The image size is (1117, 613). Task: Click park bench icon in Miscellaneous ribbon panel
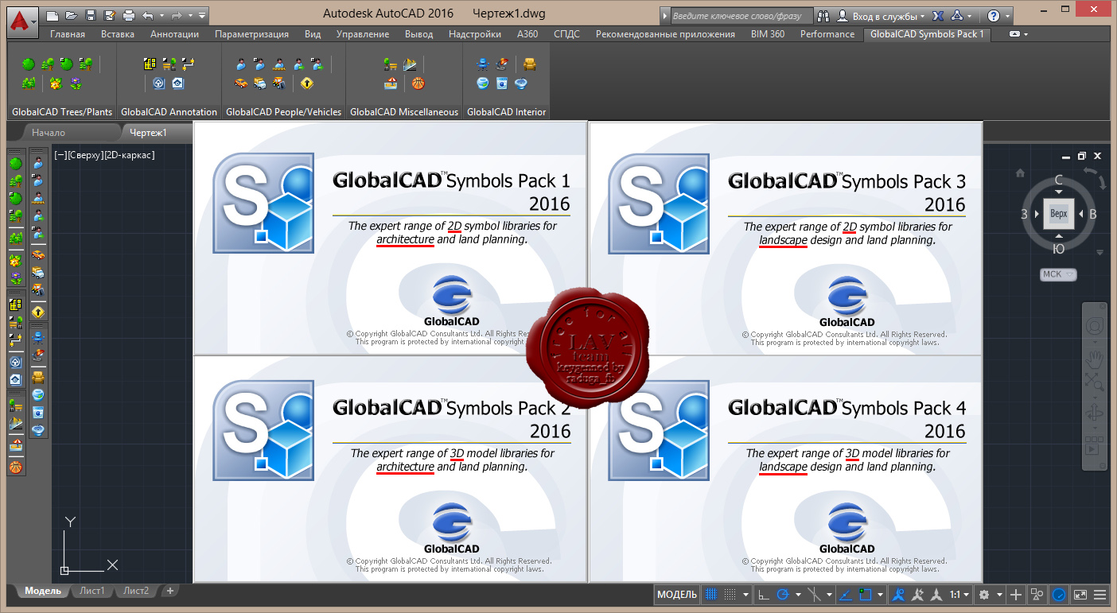(391, 64)
